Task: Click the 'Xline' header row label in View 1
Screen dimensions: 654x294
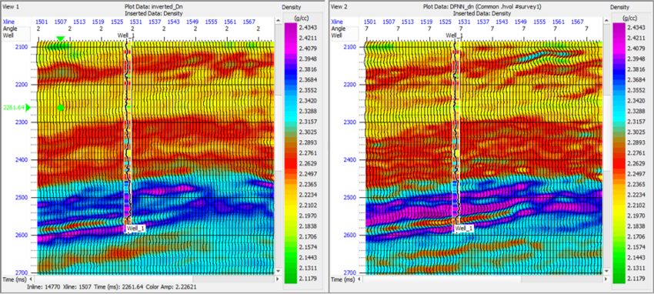Action: (x=9, y=22)
